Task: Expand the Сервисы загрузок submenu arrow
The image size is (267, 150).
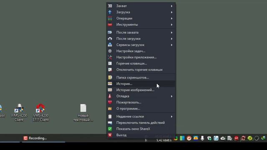Action: pyautogui.click(x=171, y=45)
